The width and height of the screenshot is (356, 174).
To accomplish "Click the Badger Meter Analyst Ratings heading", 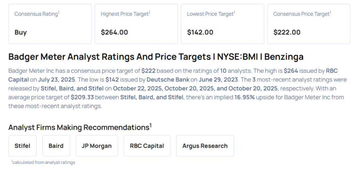I will [x=156, y=57].
